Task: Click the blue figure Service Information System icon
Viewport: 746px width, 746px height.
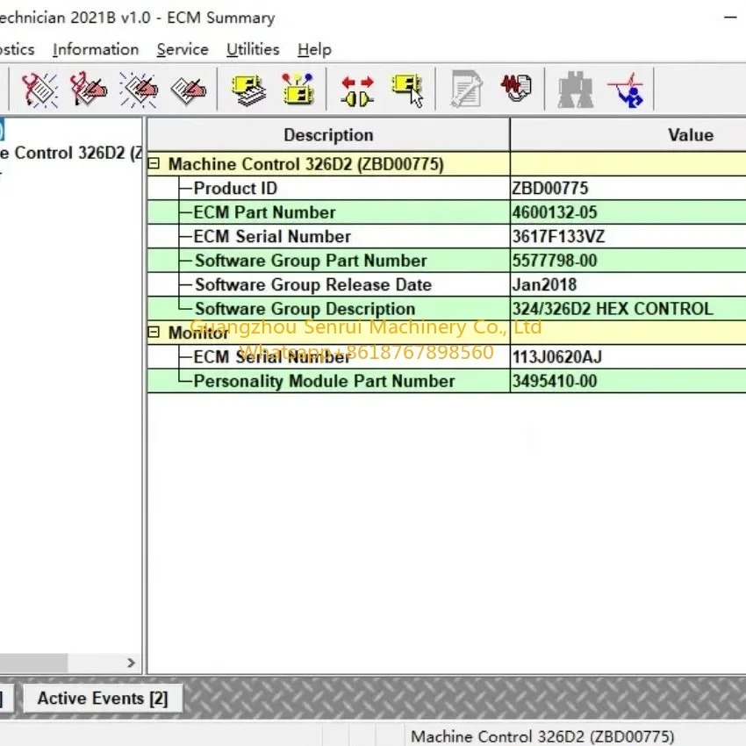Action: [626, 90]
